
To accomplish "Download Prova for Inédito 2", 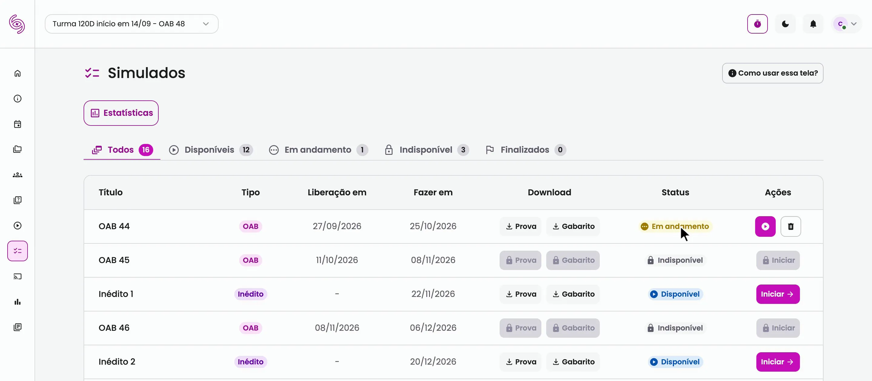I will click(520, 362).
